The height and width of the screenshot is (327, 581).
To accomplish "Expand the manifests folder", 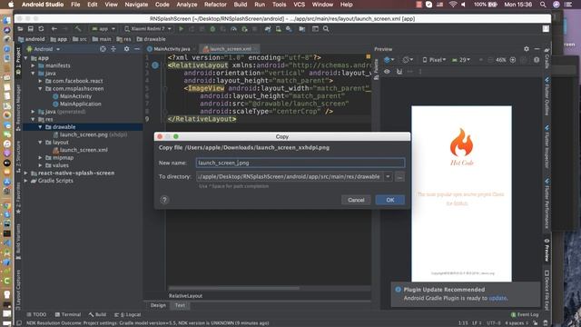I will tap(33, 65).
